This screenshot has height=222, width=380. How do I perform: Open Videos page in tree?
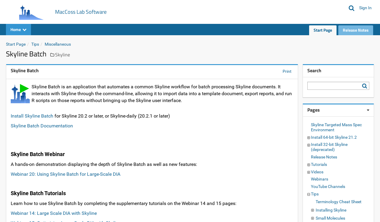pyautogui.click(x=317, y=172)
